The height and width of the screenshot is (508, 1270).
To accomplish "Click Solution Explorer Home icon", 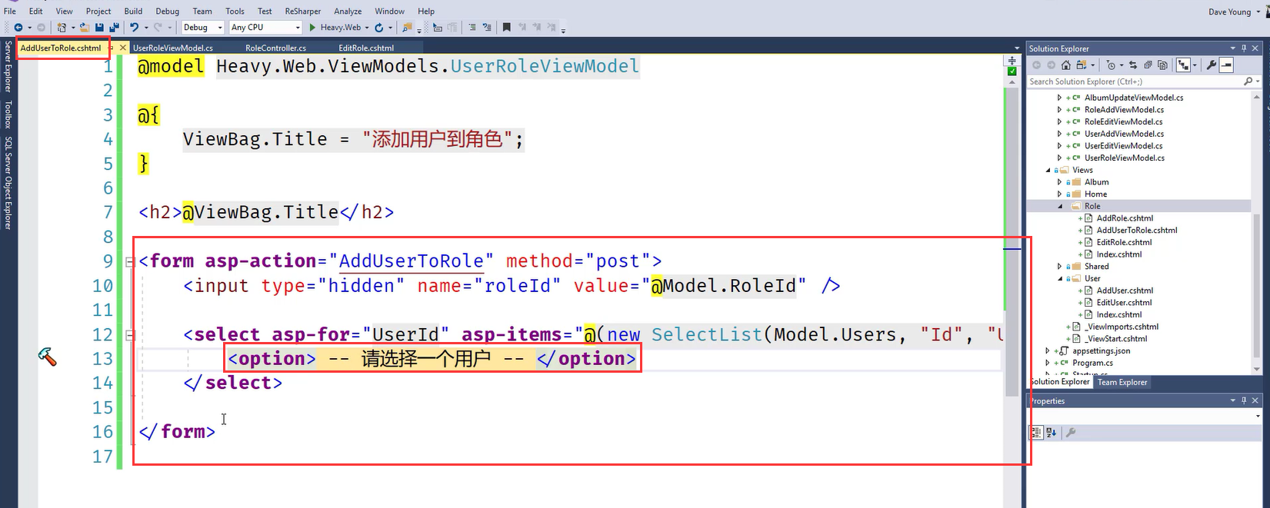I will [x=1066, y=65].
